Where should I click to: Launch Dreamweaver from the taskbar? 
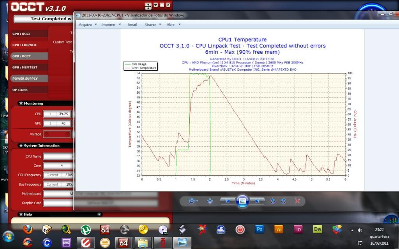click(x=318, y=230)
